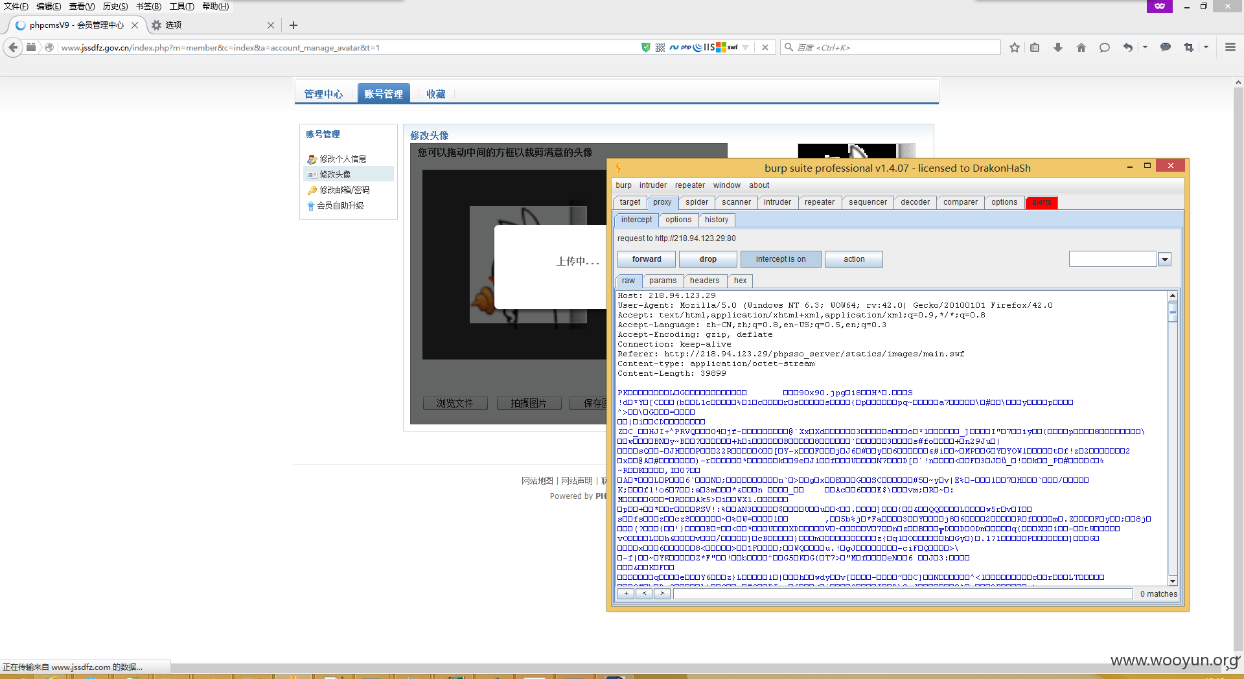Open a new browser tab with plus button
The image size is (1244, 679).
tap(294, 25)
